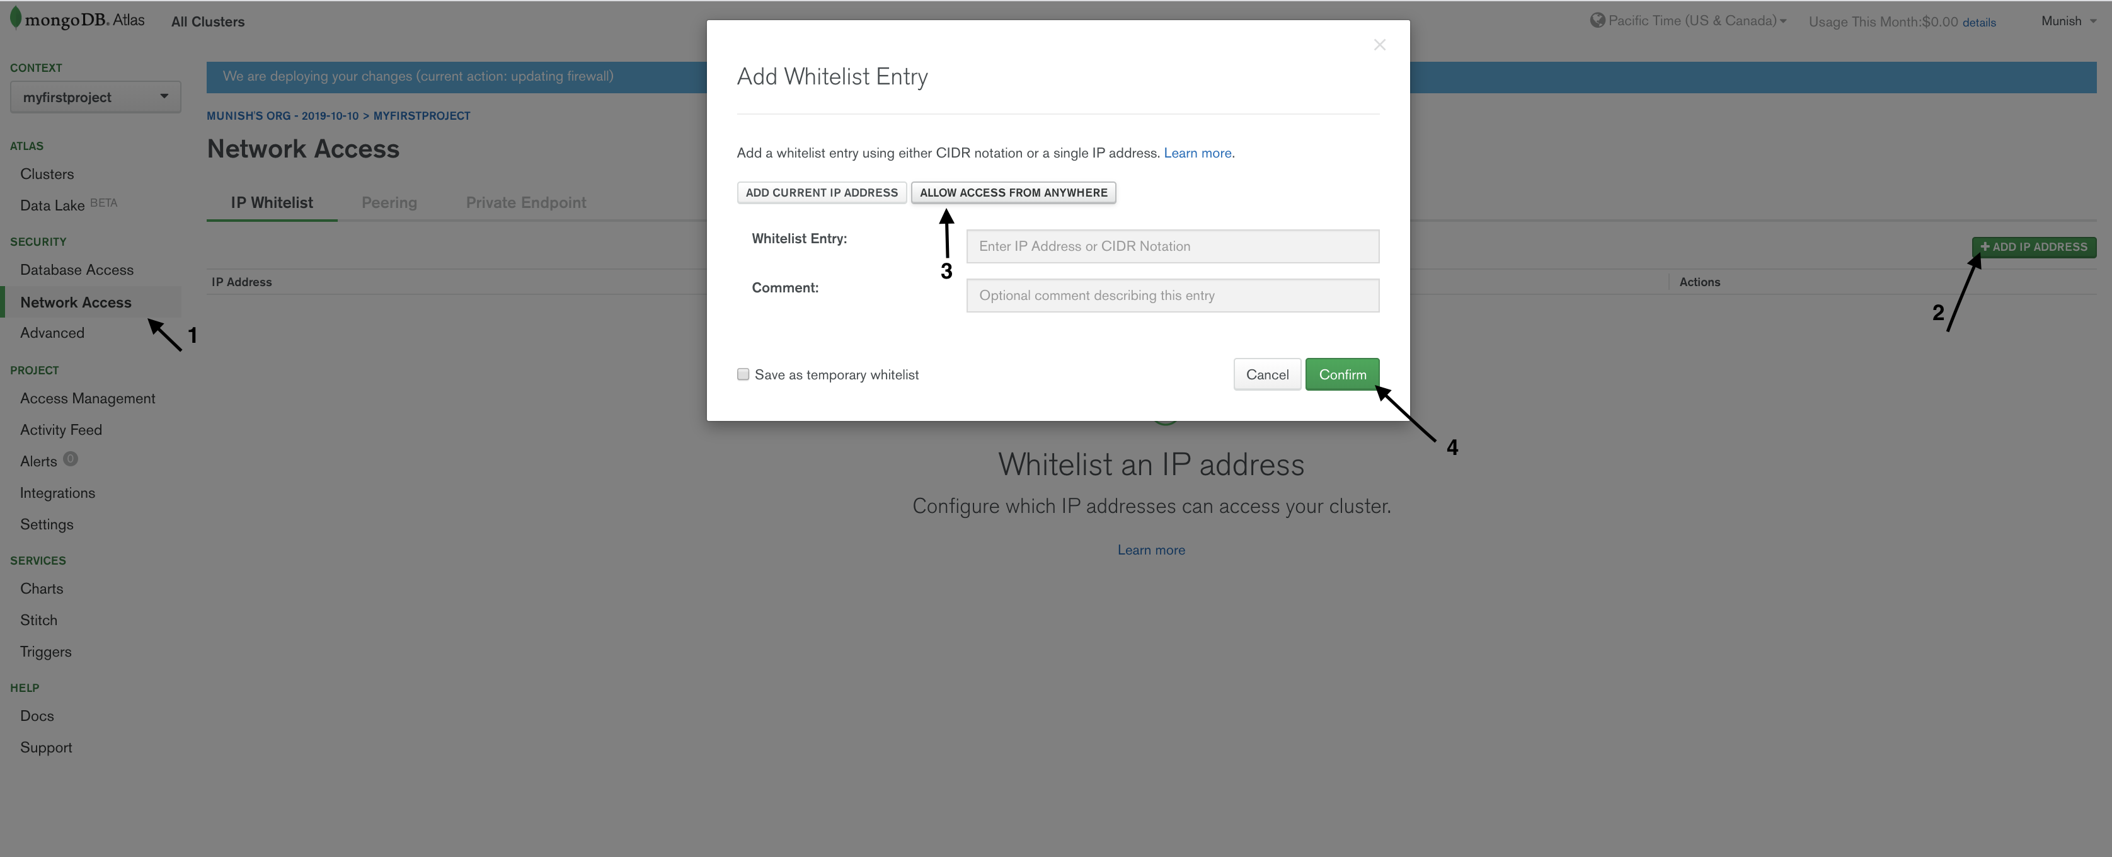Click ALLOW ACCESS FROM ANYWHERE button
2112x857 pixels.
coord(1014,192)
